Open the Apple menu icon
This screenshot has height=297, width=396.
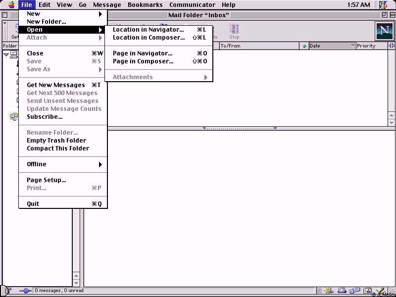11,5
